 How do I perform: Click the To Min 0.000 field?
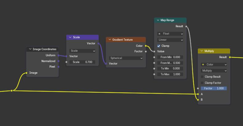170,69
